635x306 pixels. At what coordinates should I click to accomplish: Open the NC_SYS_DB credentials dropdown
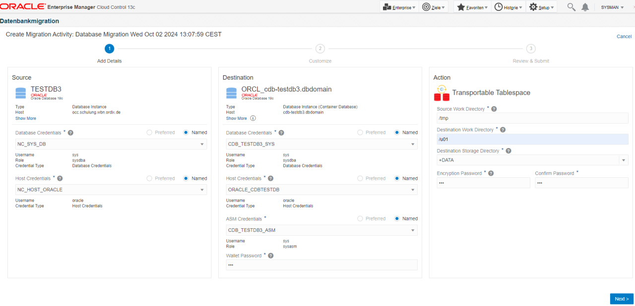111,144
